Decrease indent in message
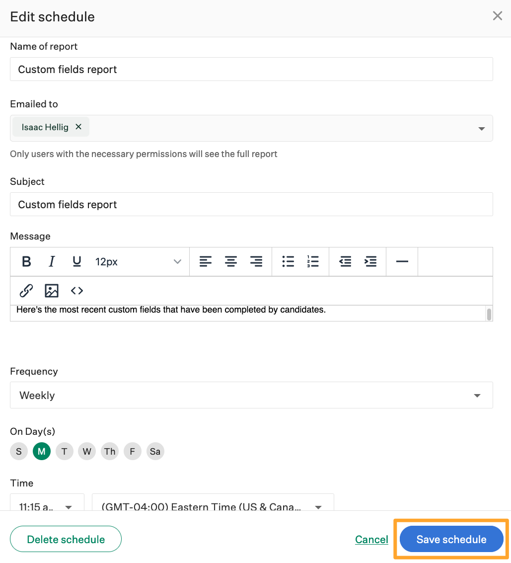The height and width of the screenshot is (563, 511). point(345,261)
